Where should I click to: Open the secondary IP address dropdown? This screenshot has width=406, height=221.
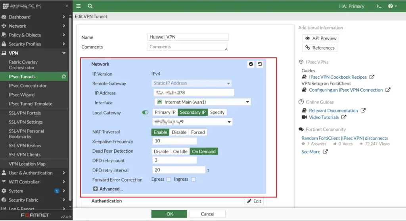pyautogui.click(x=192, y=122)
